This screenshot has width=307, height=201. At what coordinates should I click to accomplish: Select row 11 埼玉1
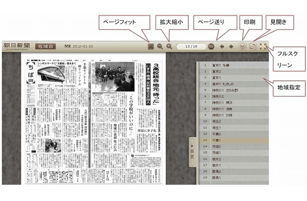(234, 128)
